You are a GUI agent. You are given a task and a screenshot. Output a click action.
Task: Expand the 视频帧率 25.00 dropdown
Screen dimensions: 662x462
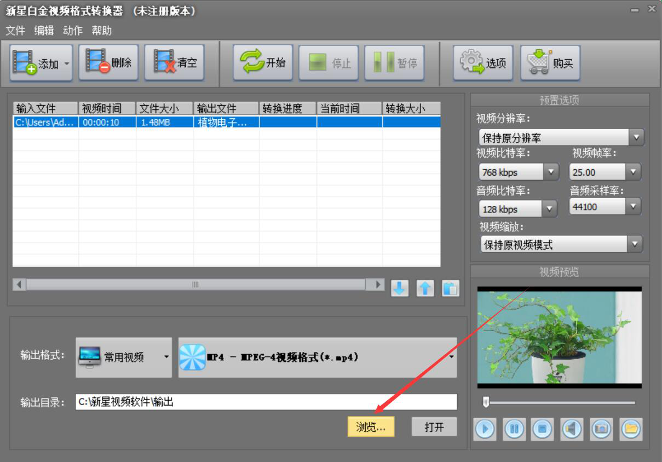[x=633, y=172]
